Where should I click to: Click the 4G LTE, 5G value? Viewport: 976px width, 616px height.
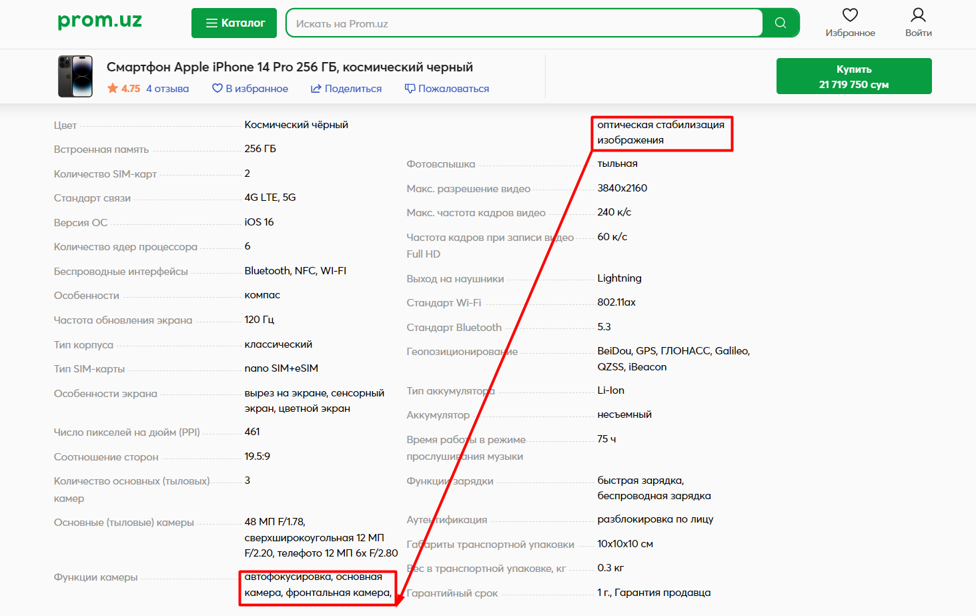point(270,198)
